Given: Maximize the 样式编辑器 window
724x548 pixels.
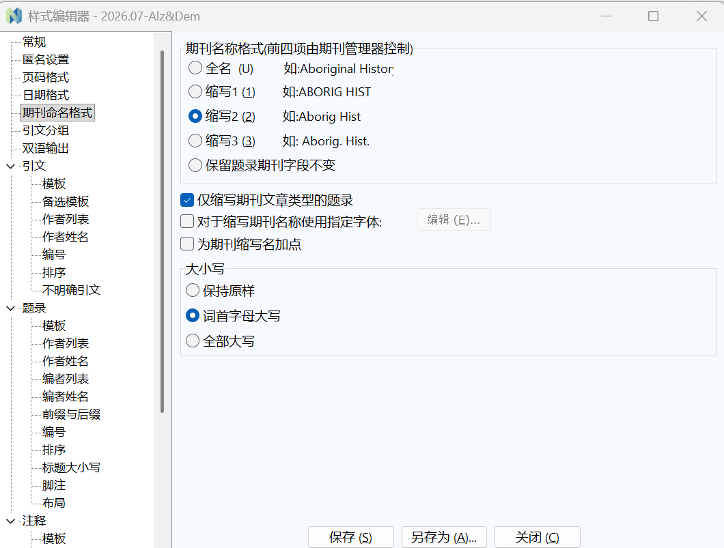Looking at the screenshot, I should pyautogui.click(x=654, y=16).
